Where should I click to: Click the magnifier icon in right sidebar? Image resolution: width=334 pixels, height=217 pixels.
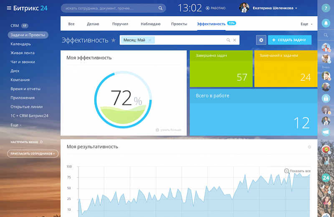(x=326, y=36)
